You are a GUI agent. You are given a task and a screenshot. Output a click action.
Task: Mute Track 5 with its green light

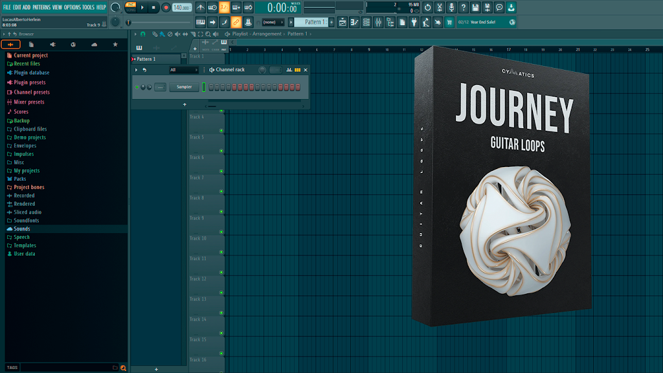click(x=221, y=151)
